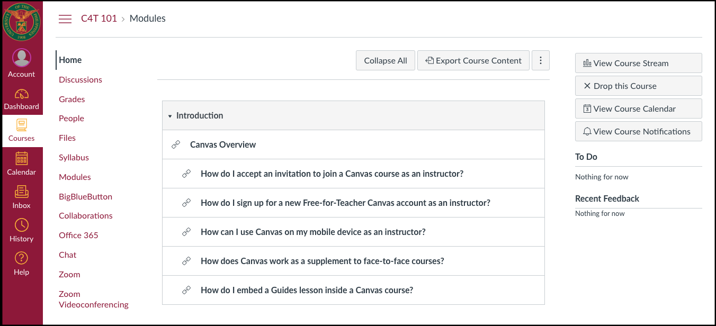Click the Recent Feedback heading

click(607, 198)
